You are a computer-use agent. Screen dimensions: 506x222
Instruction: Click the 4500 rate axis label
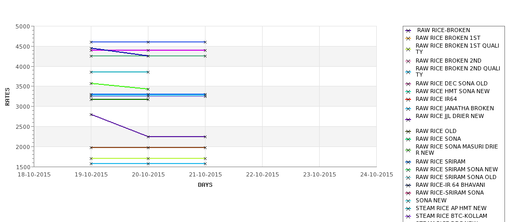pos(23,47)
